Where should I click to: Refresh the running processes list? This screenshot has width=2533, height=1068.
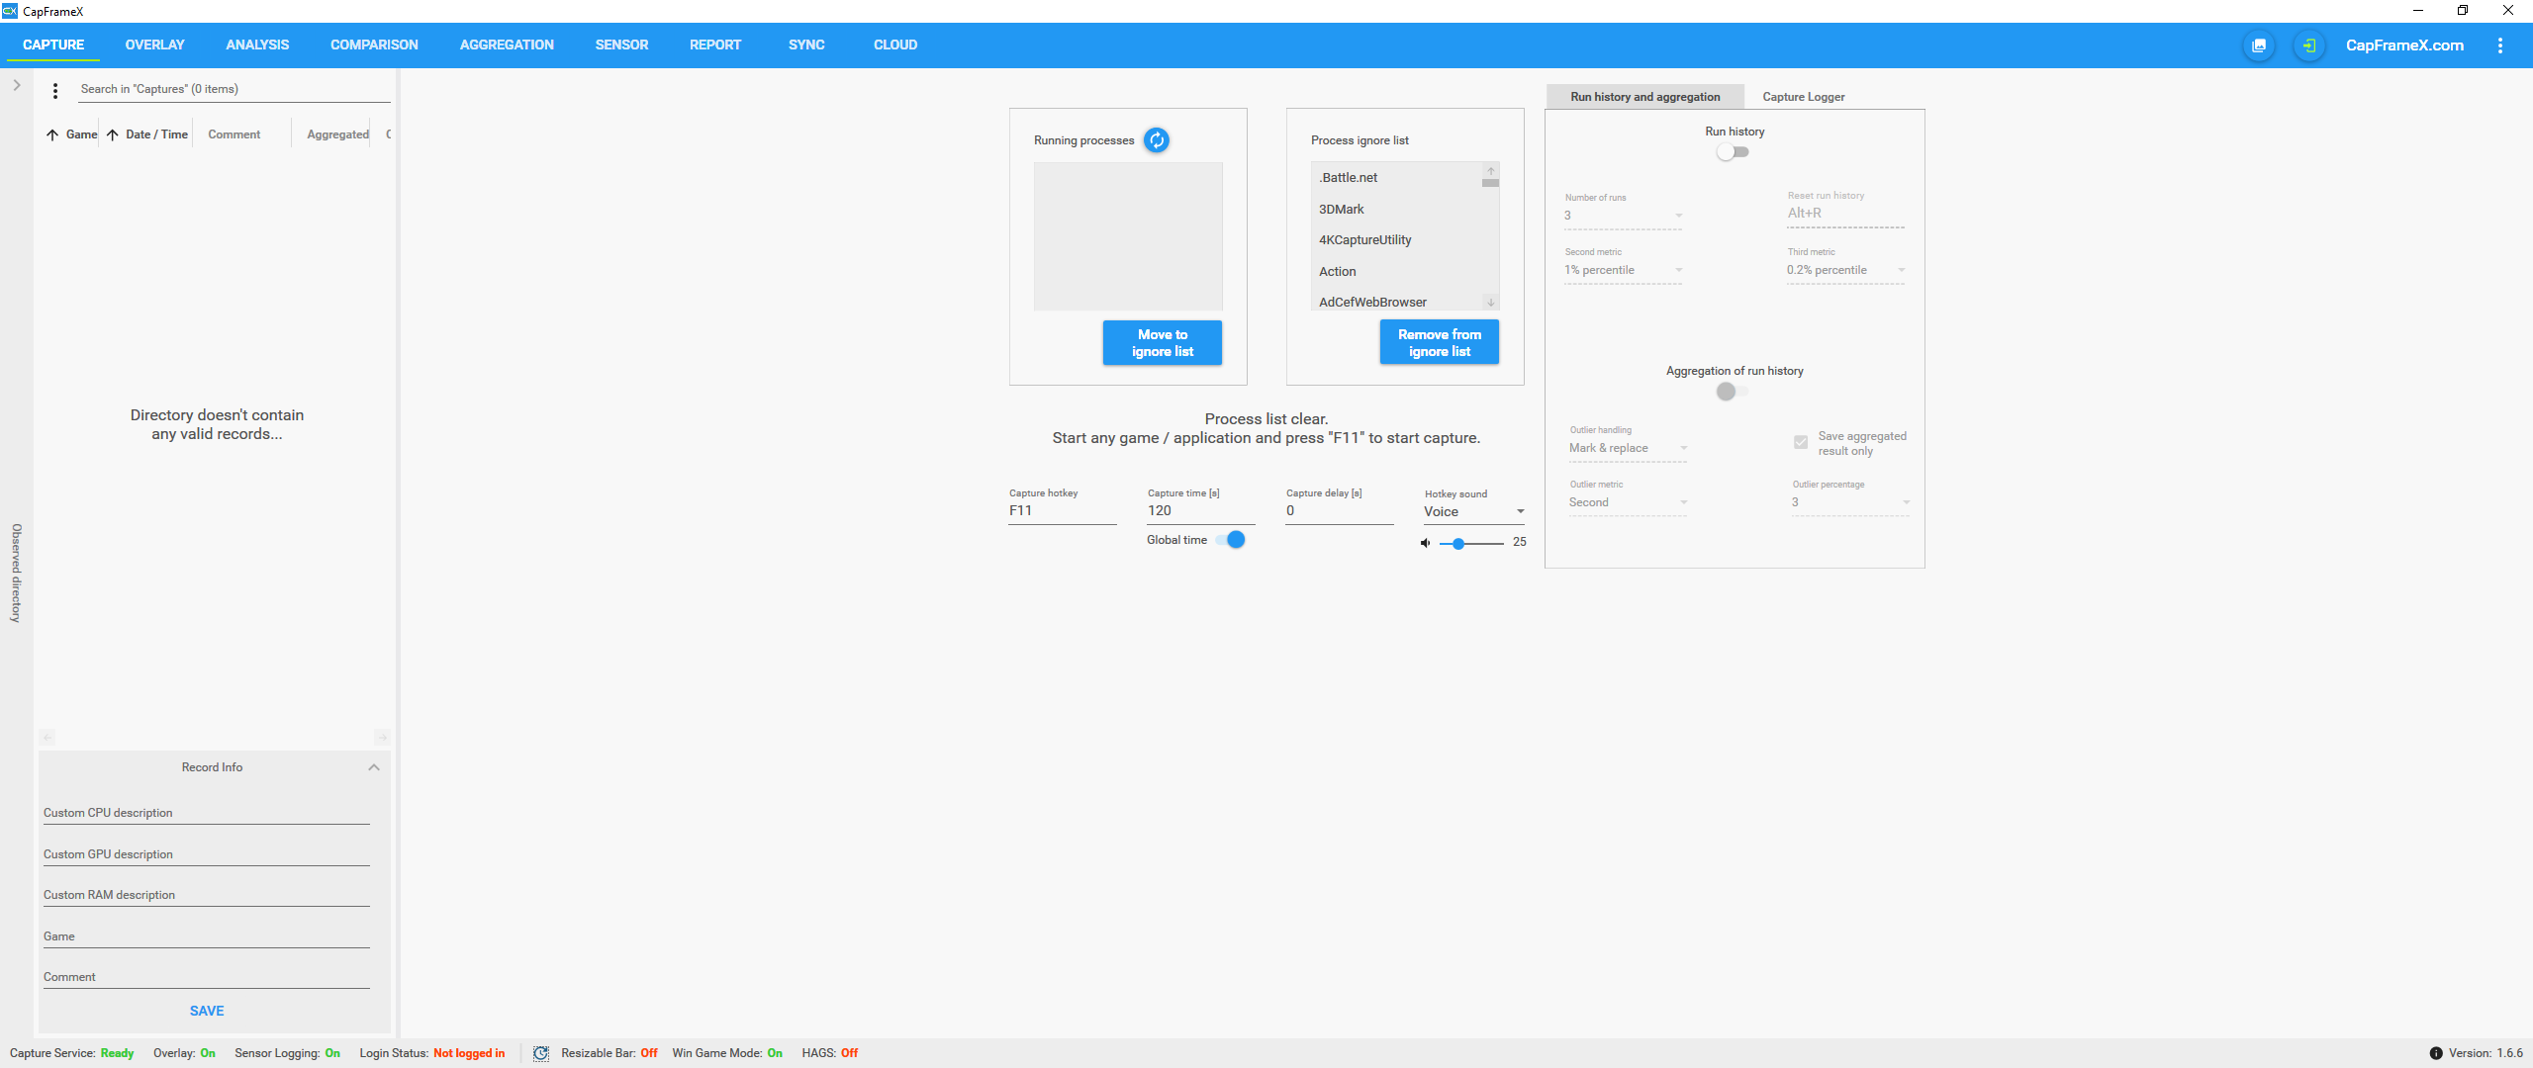[x=1156, y=140]
